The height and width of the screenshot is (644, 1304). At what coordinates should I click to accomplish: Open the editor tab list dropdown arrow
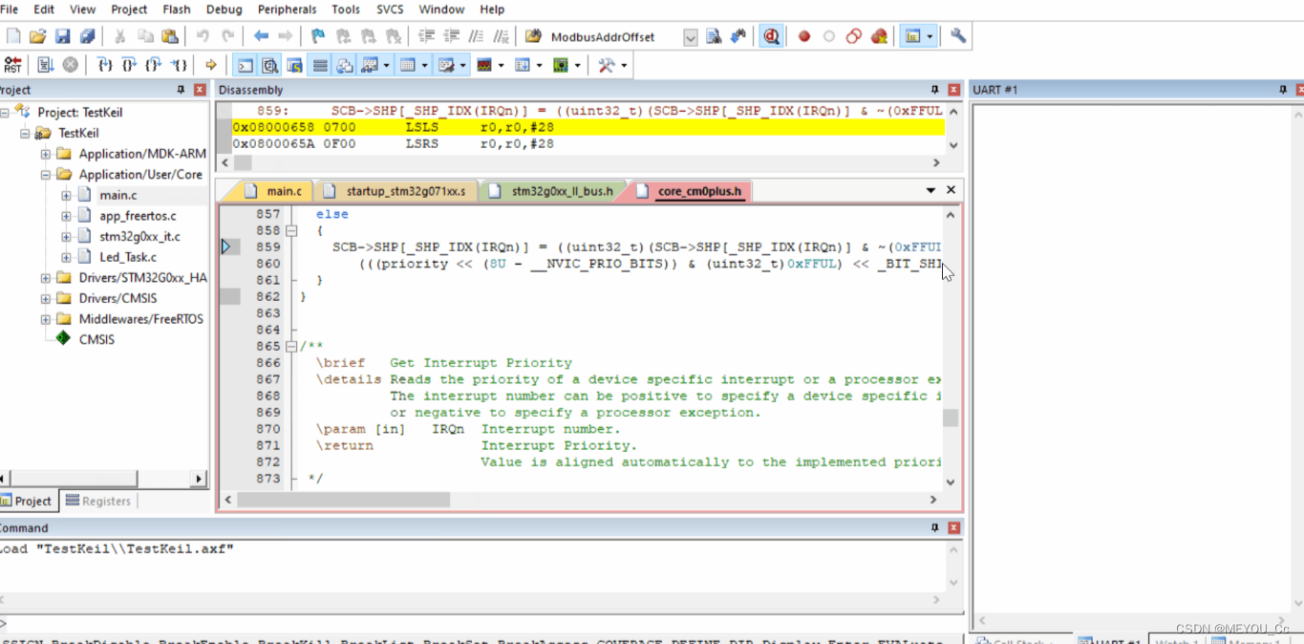(x=930, y=190)
